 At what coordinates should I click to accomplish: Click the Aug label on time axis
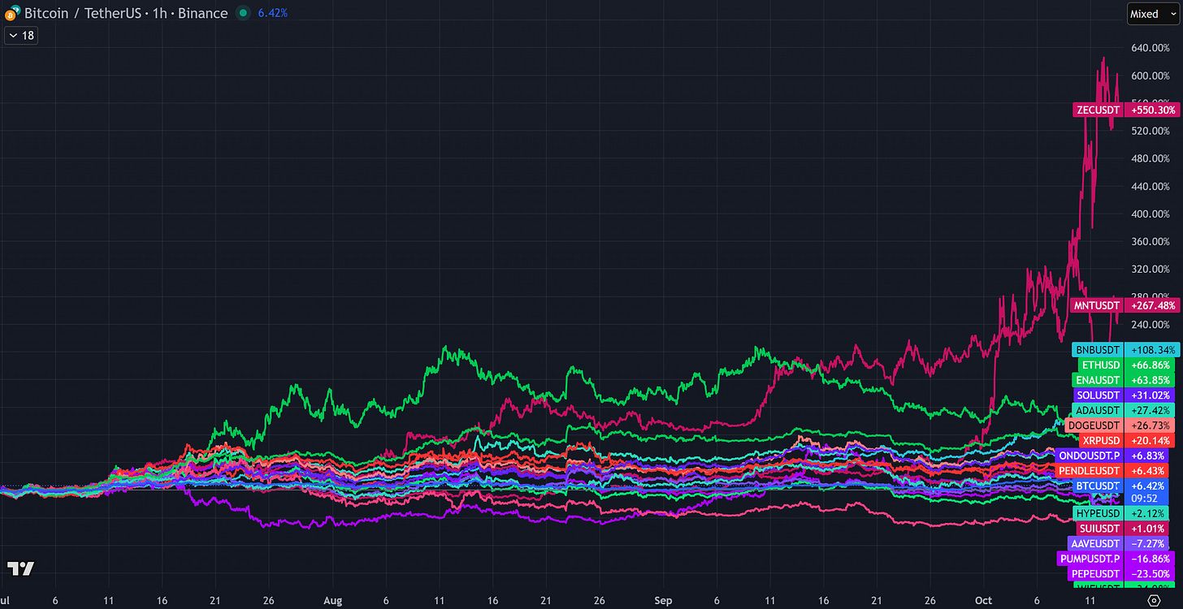click(x=333, y=600)
